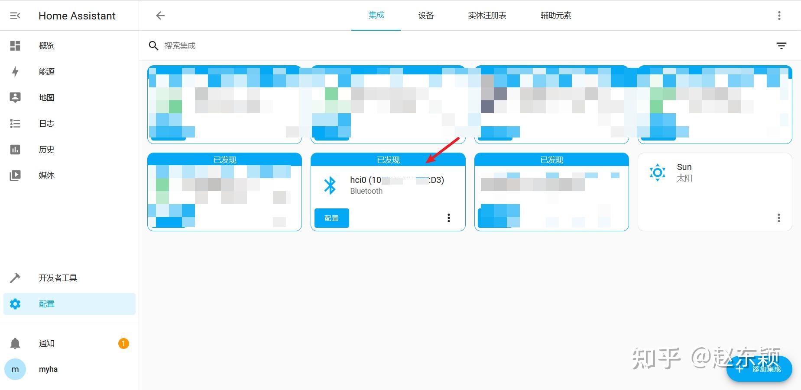This screenshot has height=390, width=801.
Task: Switch to the 辅助元素 tab
Action: 556,15
